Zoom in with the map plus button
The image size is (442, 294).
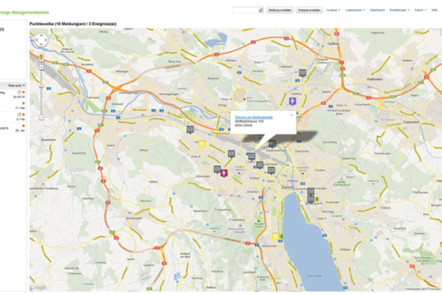click(41, 68)
